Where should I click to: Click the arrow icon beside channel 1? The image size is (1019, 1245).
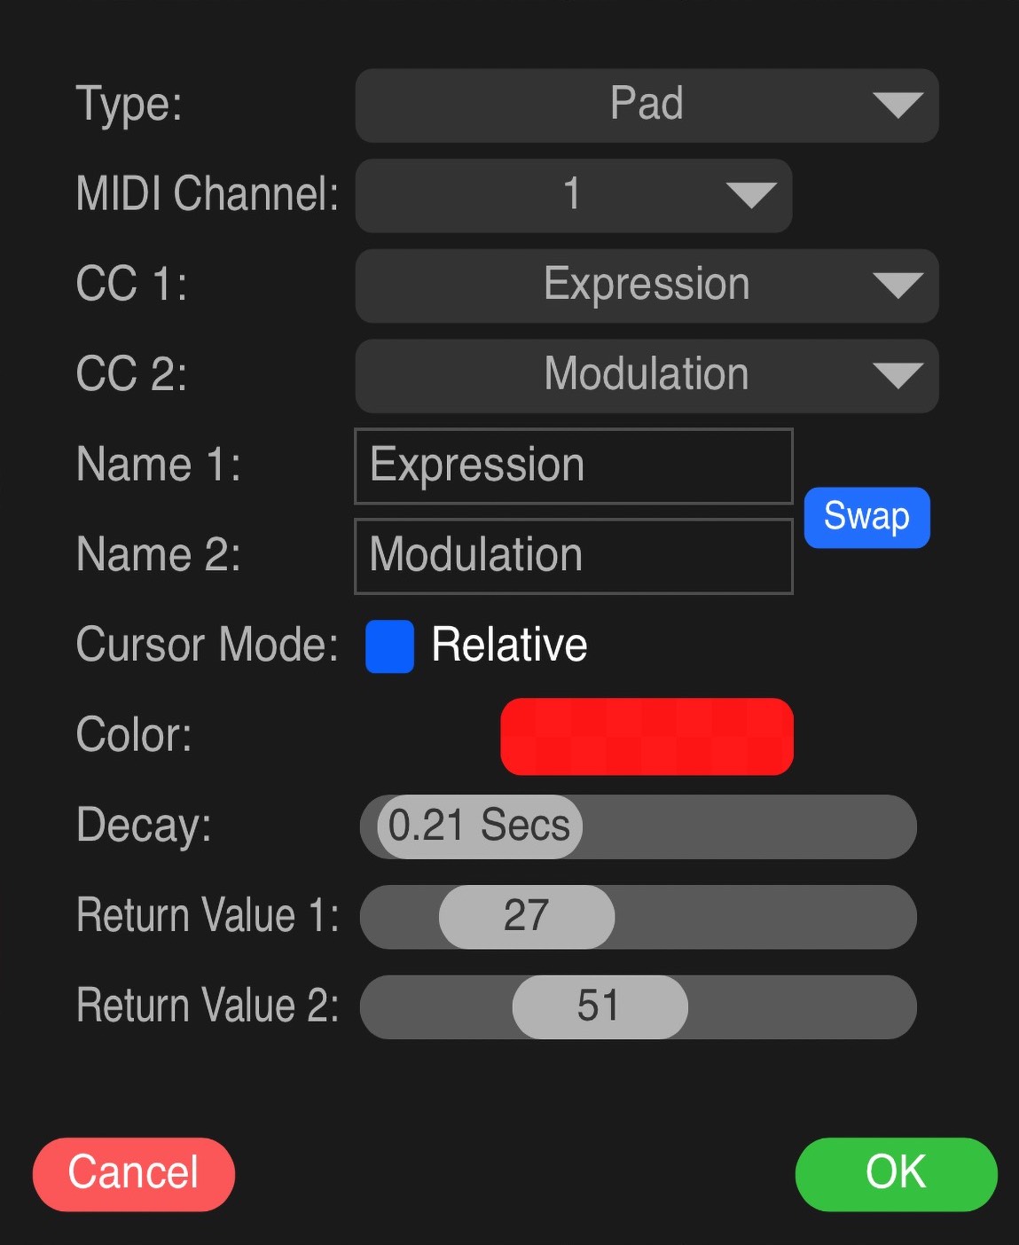[x=750, y=195]
